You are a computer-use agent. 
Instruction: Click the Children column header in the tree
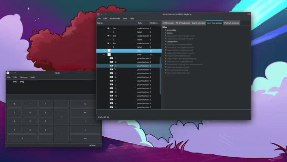coord(155,23)
